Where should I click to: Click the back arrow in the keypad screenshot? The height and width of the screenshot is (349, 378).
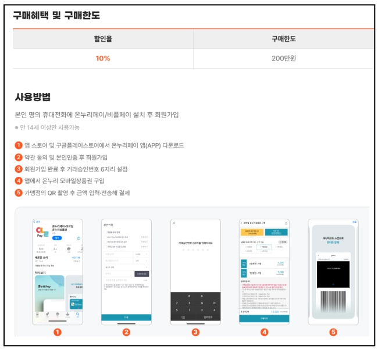[x=174, y=223]
